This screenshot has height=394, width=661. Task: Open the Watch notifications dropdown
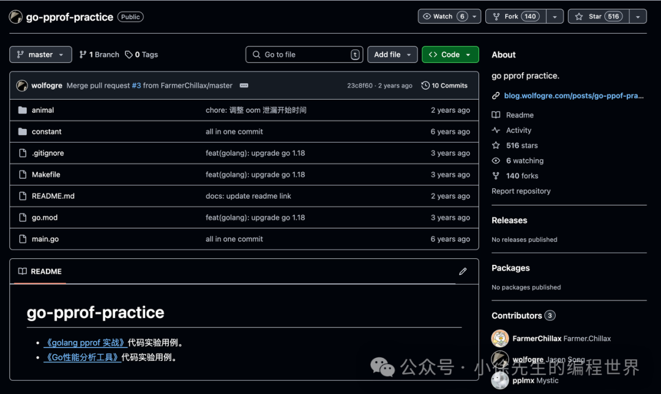[449, 17]
